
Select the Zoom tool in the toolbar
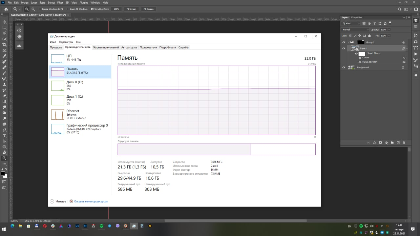[4, 158]
